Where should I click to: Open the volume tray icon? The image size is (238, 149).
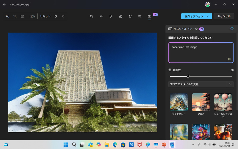tap(209, 145)
